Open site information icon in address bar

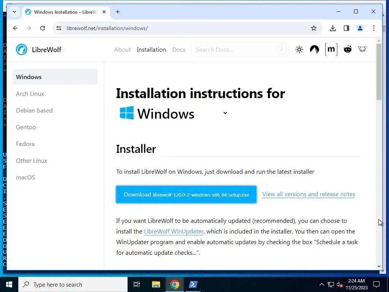click(59, 28)
